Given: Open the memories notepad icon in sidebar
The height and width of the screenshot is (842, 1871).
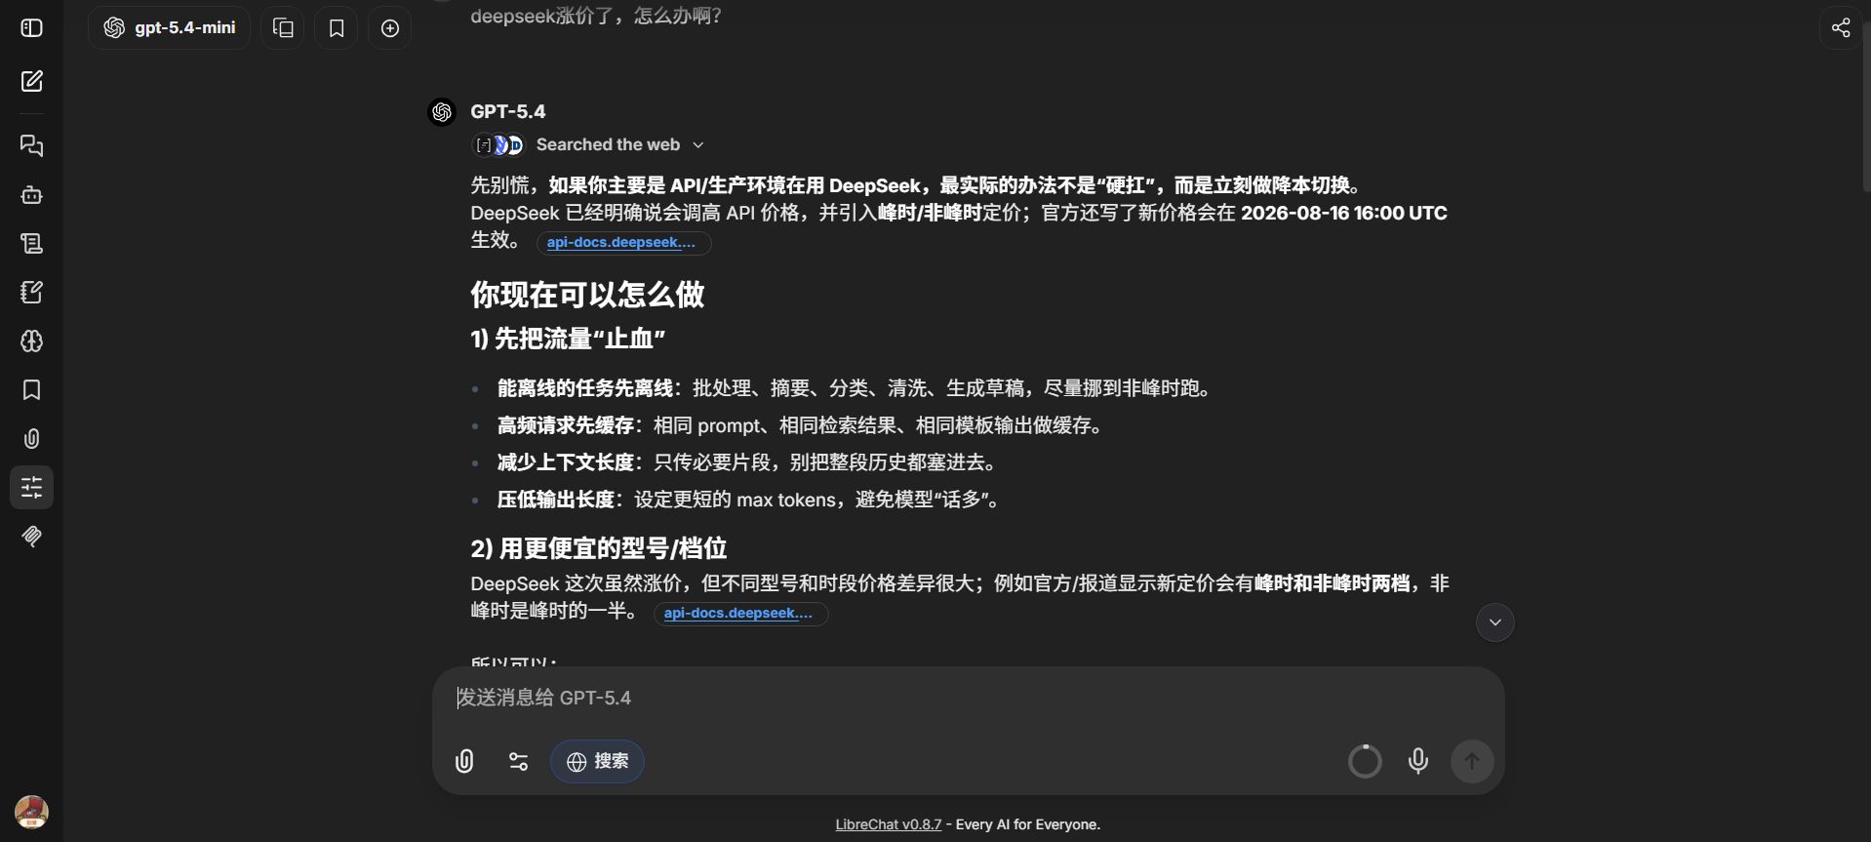Looking at the screenshot, I should click(31, 293).
